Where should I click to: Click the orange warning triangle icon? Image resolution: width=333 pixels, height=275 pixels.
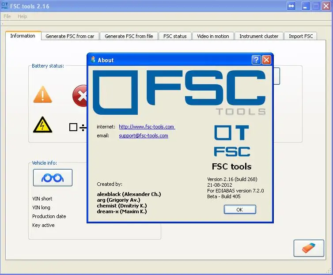(42, 94)
